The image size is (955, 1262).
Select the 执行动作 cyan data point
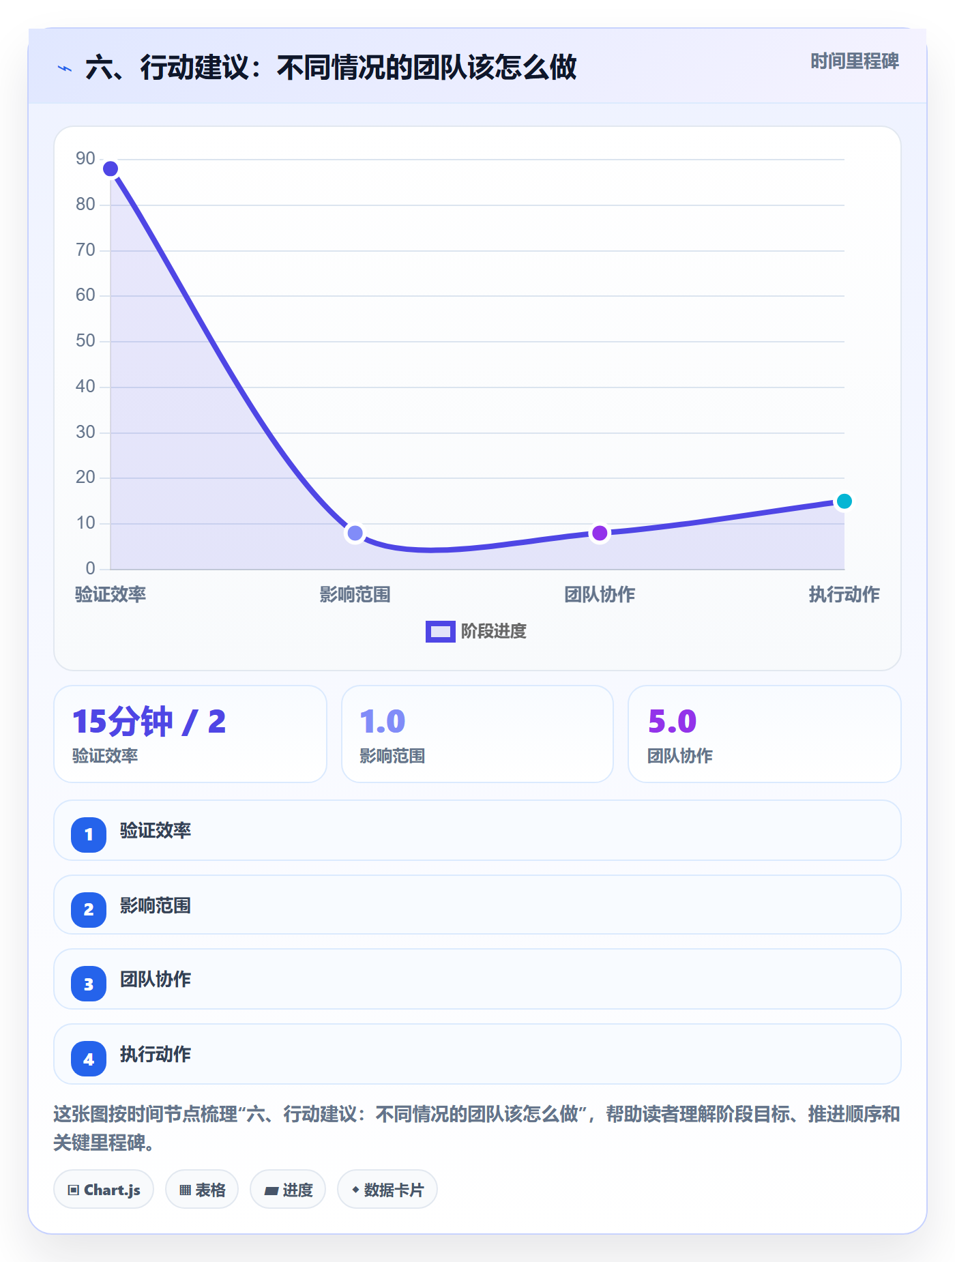click(x=844, y=501)
